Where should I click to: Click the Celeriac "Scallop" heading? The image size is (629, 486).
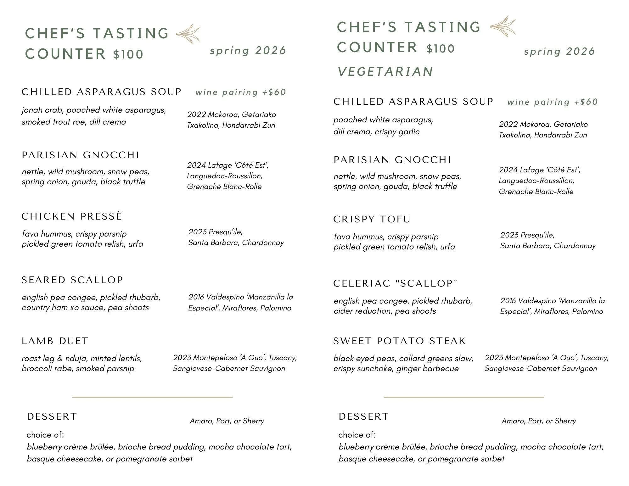pos(395,283)
